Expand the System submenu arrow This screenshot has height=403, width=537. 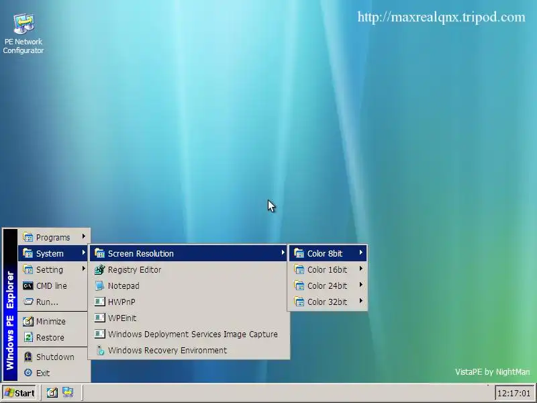pos(83,253)
